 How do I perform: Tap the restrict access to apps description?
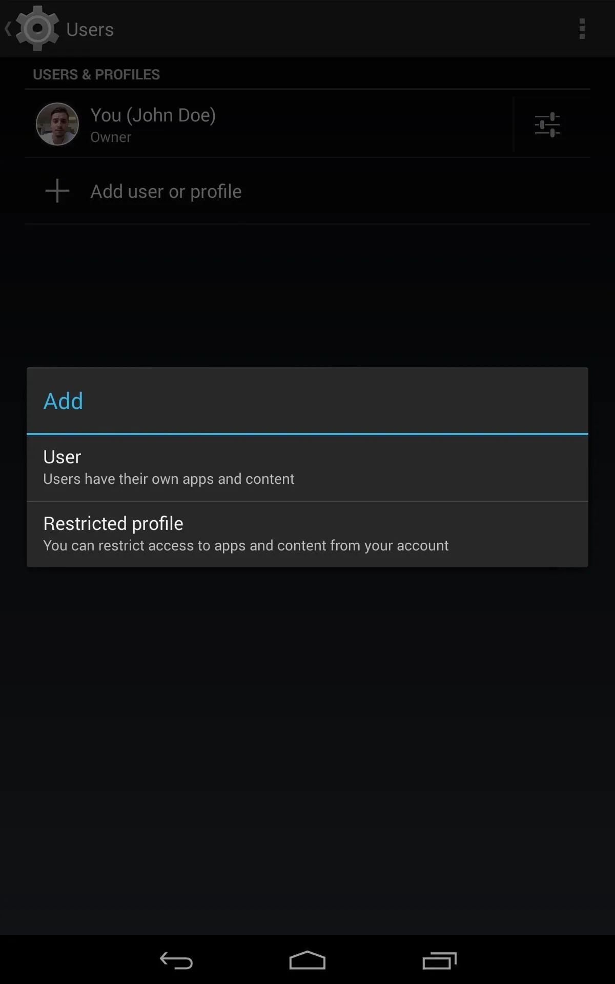pyautogui.click(x=246, y=545)
